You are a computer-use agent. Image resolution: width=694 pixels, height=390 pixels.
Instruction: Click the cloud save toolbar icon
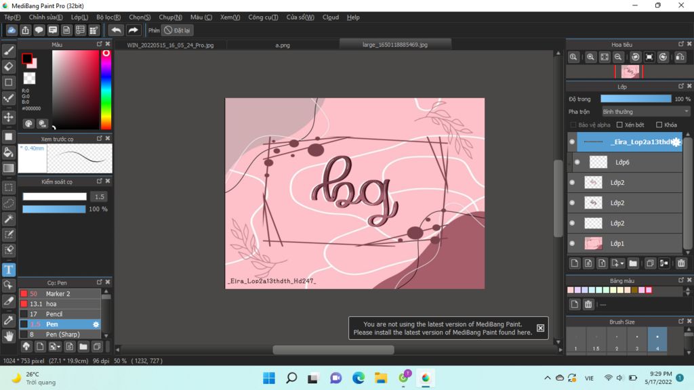12,30
